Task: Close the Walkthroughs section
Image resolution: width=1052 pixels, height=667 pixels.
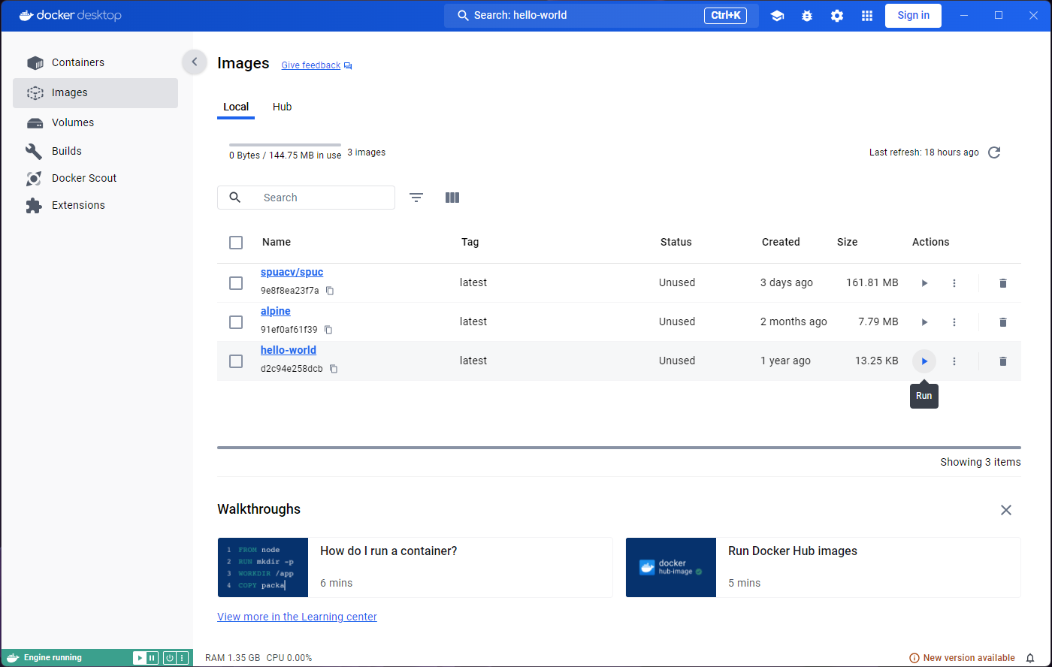Action: coord(1006,510)
